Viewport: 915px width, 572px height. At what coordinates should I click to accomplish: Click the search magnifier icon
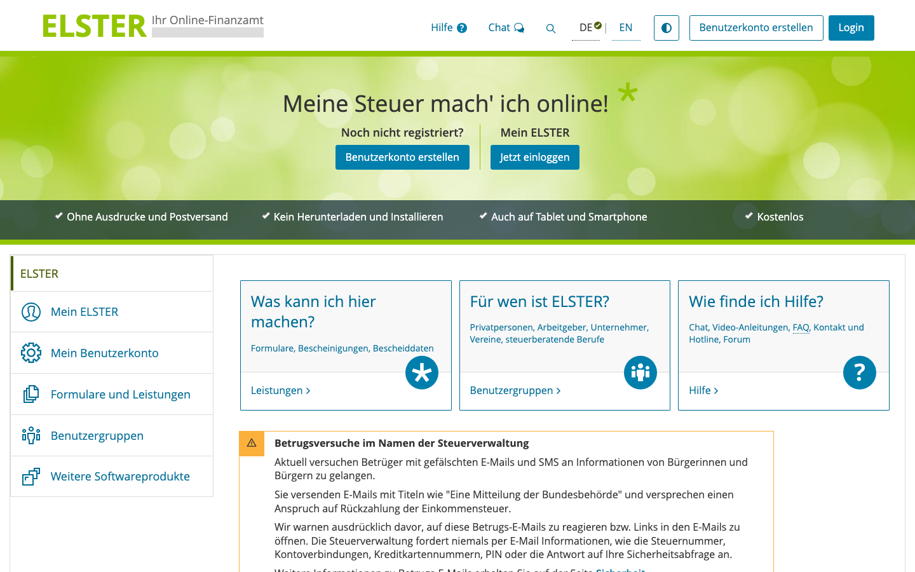(x=551, y=29)
